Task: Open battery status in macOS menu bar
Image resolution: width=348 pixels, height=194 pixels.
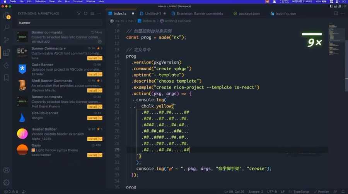Action: [x=322, y=2]
